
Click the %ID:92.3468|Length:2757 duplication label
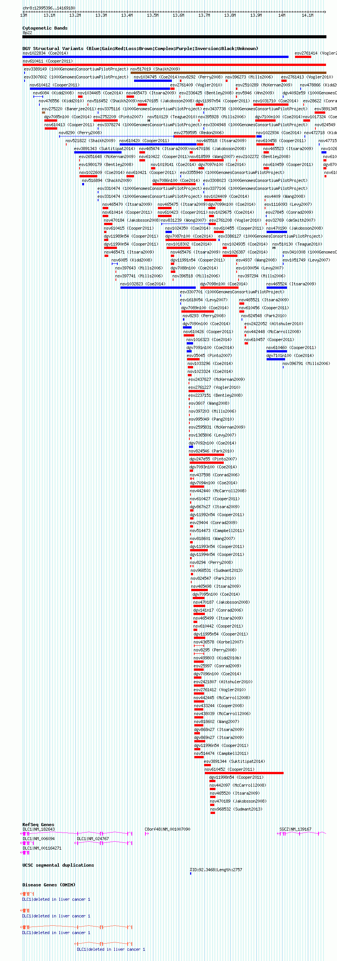coord(216,870)
